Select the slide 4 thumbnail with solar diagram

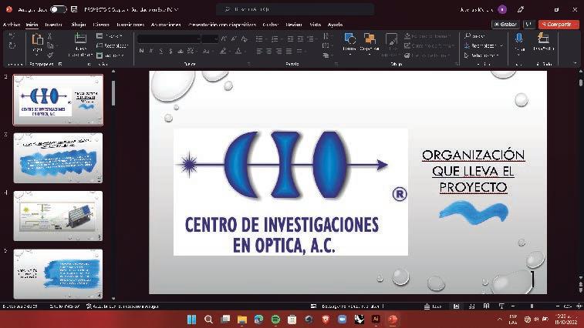click(58, 216)
